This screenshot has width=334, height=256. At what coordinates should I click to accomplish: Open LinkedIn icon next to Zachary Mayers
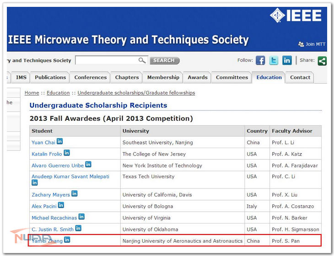(75, 194)
